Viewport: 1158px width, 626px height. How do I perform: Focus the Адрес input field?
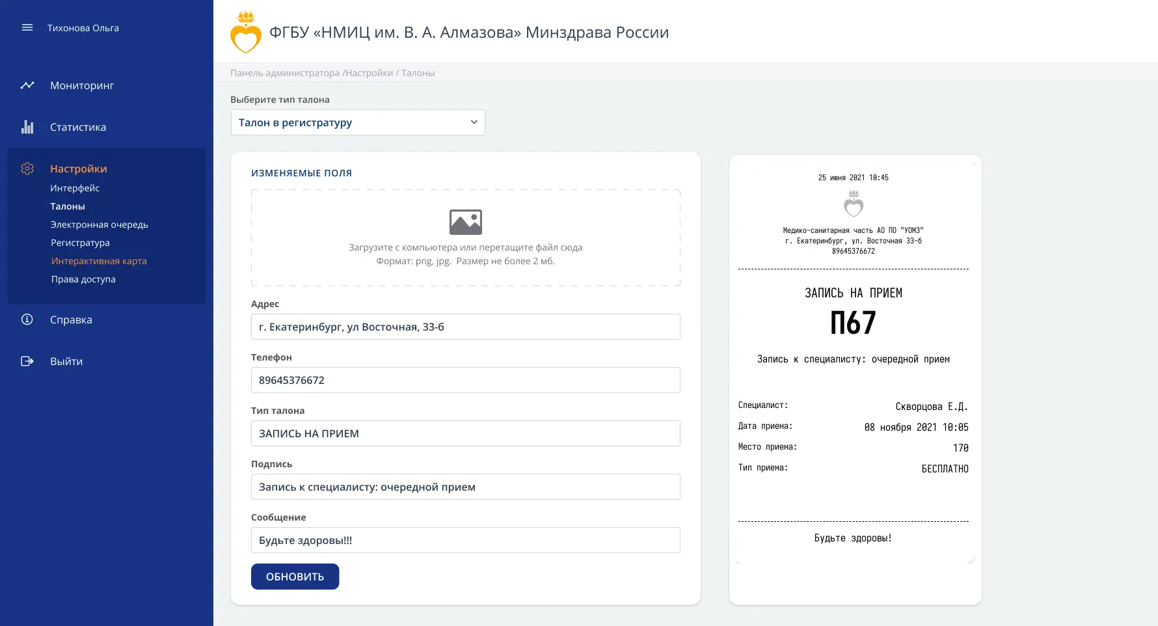[466, 327]
